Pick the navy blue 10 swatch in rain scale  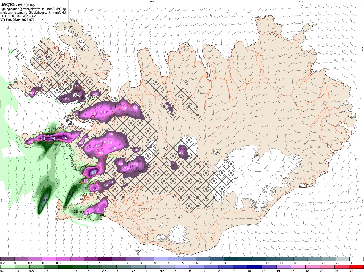point(255,267)
